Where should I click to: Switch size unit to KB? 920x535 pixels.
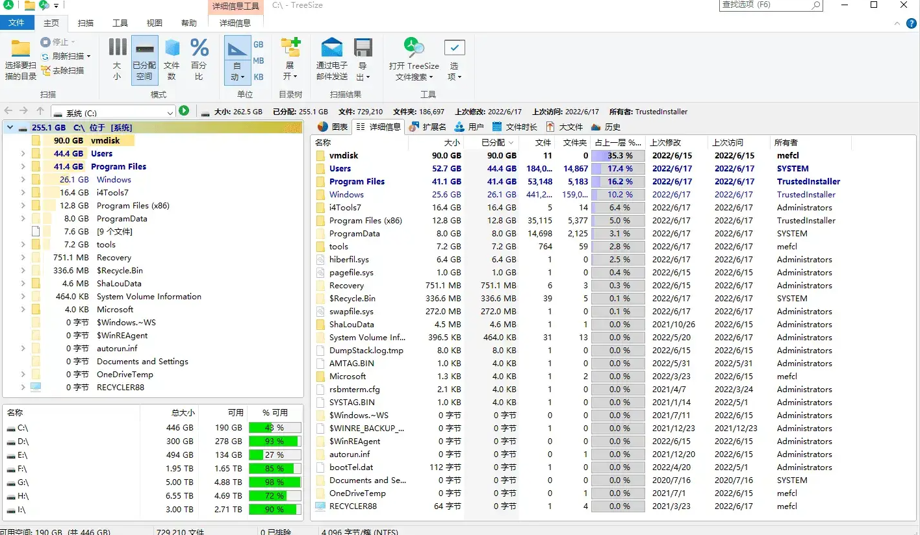coord(259,77)
